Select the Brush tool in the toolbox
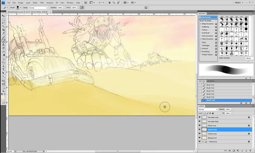Viewport: 255px width, 153px height. [x=3, y=41]
